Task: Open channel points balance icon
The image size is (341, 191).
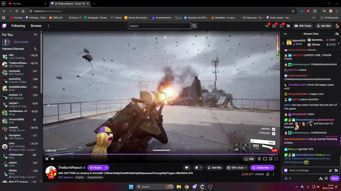Action: point(288,178)
